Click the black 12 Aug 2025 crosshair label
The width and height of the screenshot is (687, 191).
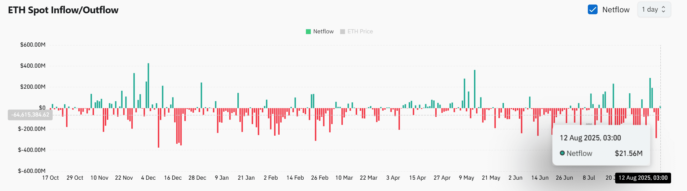coord(643,178)
